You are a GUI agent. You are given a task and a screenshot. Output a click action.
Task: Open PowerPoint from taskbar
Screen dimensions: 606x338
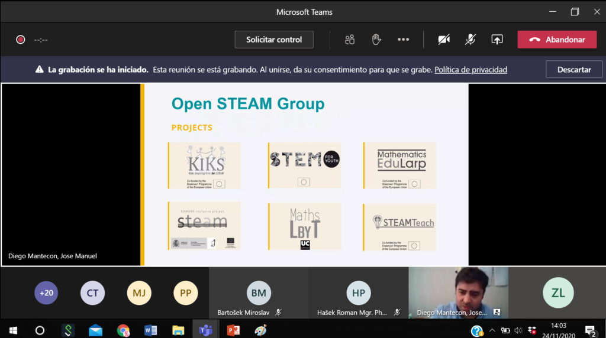pyautogui.click(x=233, y=330)
